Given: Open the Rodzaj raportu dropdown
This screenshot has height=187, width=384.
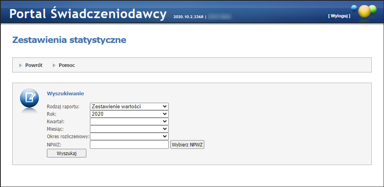Looking at the screenshot, I should tap(129, 106).
